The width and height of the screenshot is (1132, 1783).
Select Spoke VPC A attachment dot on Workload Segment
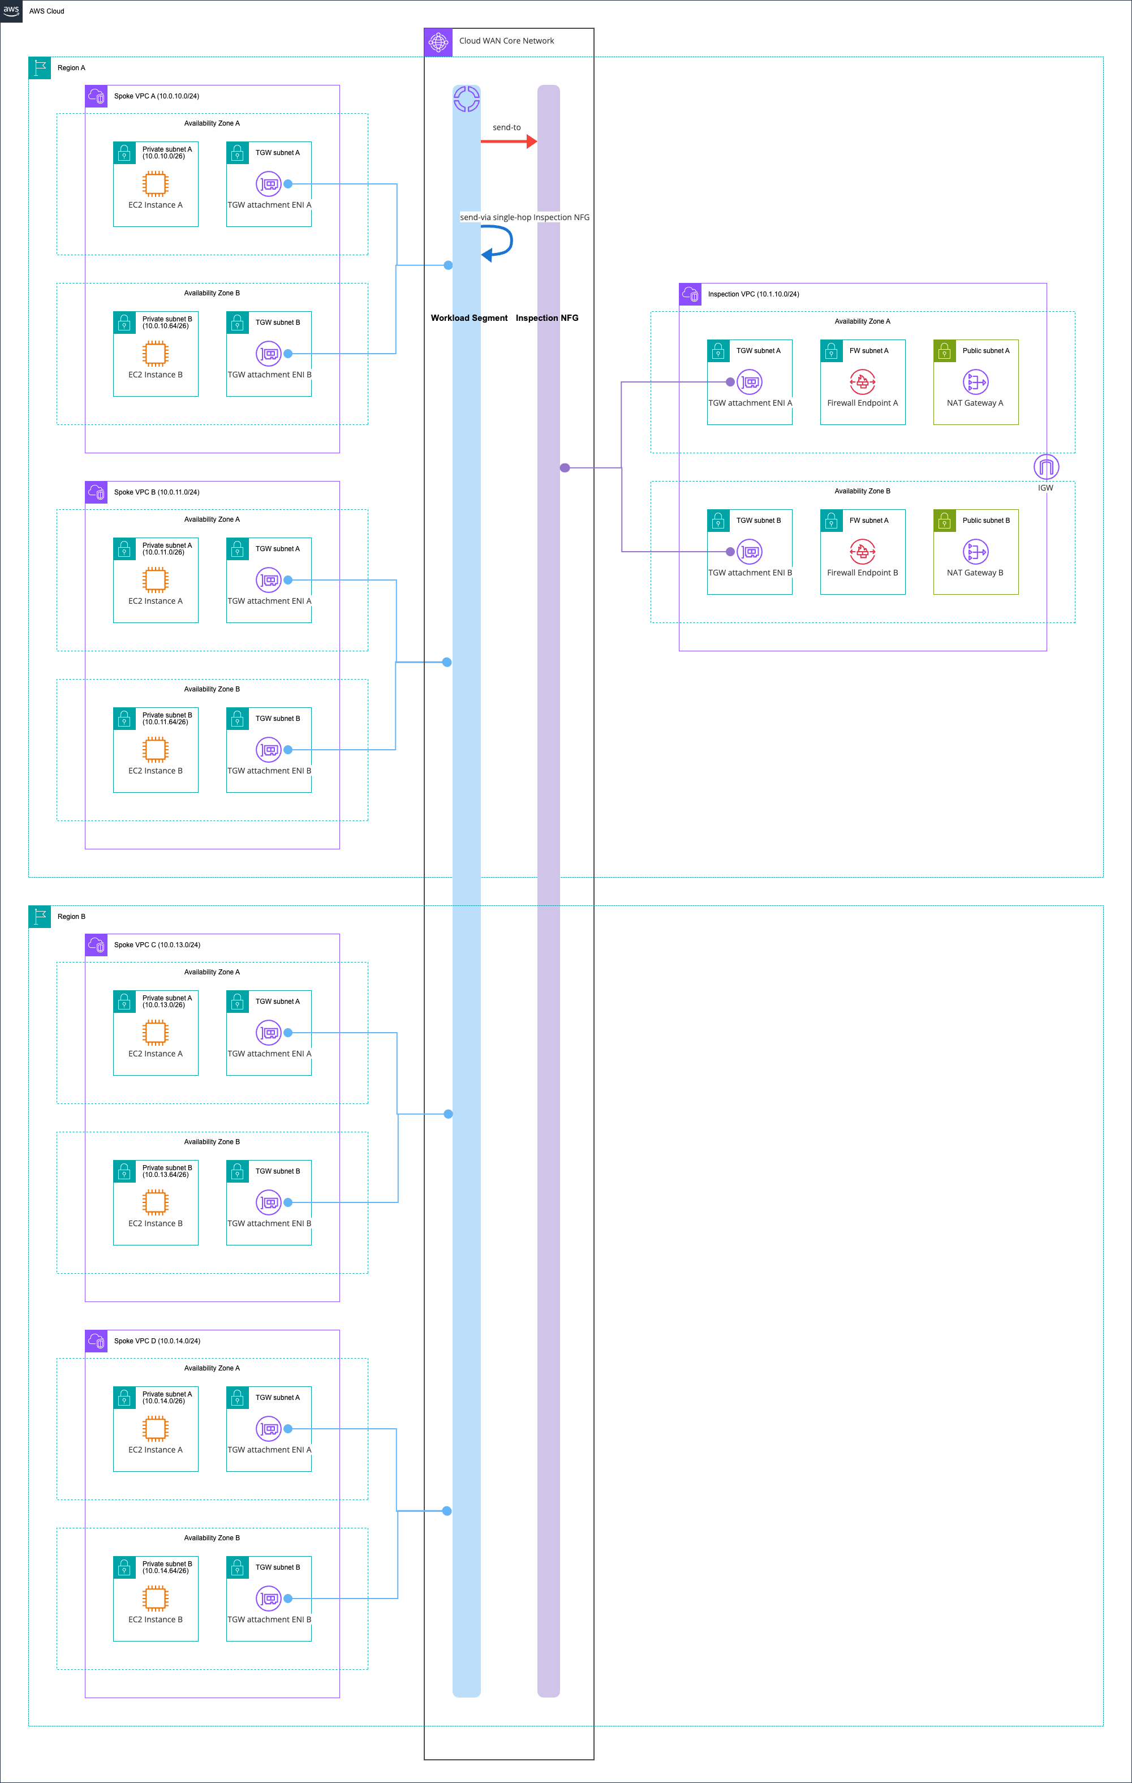tap(448, 265)
